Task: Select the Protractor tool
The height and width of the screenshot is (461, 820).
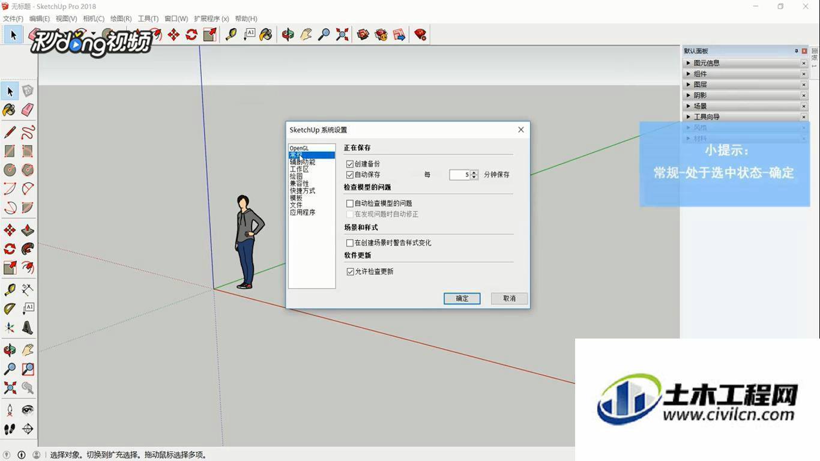Action: (10, 309)
